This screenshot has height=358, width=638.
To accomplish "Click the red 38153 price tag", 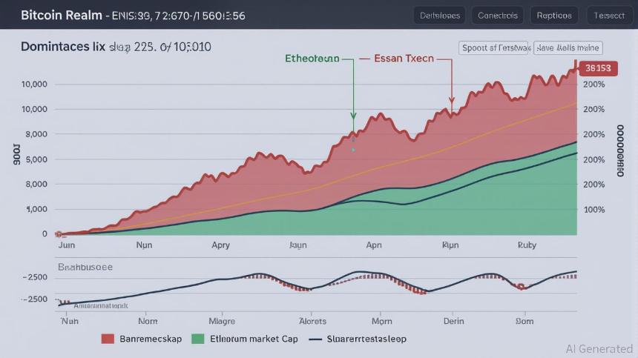I will [x=597, y=68].
